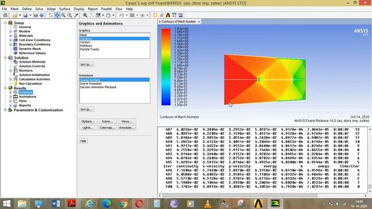
Task: Click the blue help toolbar icon
Action: pos(42,16)
